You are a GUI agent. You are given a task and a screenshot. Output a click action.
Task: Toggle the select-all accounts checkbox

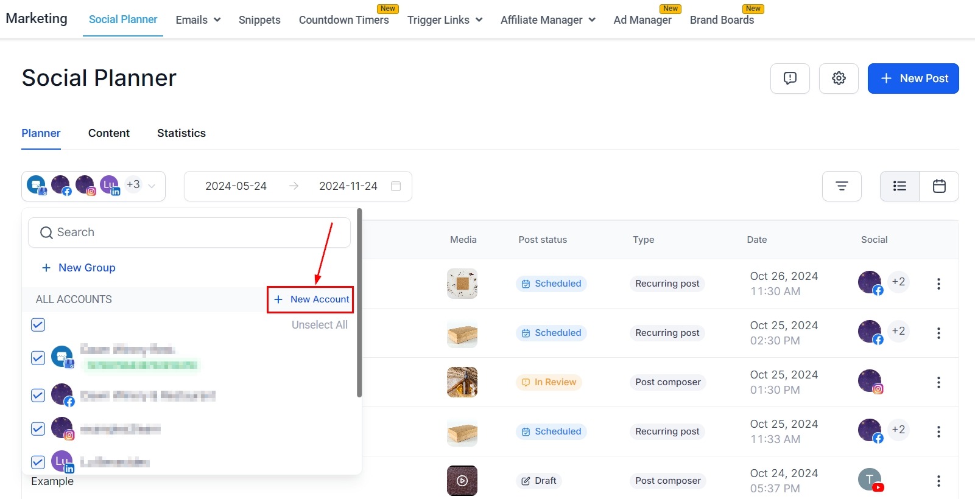tap(38, 325)
